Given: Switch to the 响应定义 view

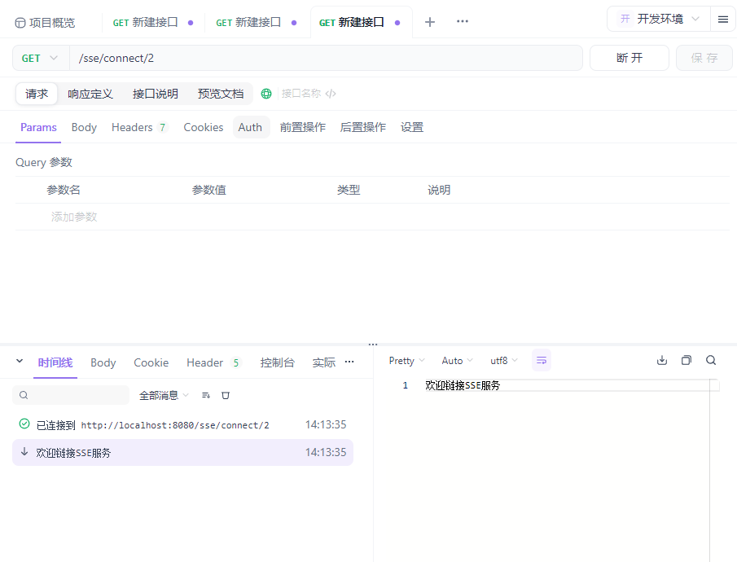Looking at the screenshot, I should point(90,94).
